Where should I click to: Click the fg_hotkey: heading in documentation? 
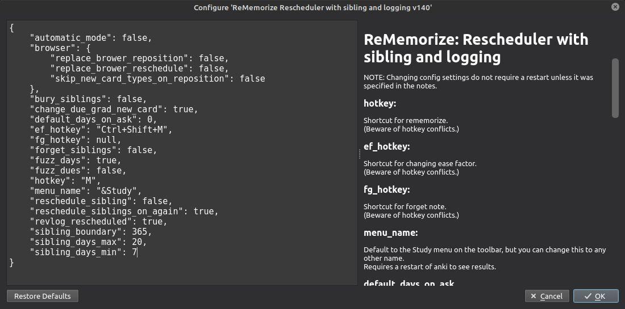386,190
